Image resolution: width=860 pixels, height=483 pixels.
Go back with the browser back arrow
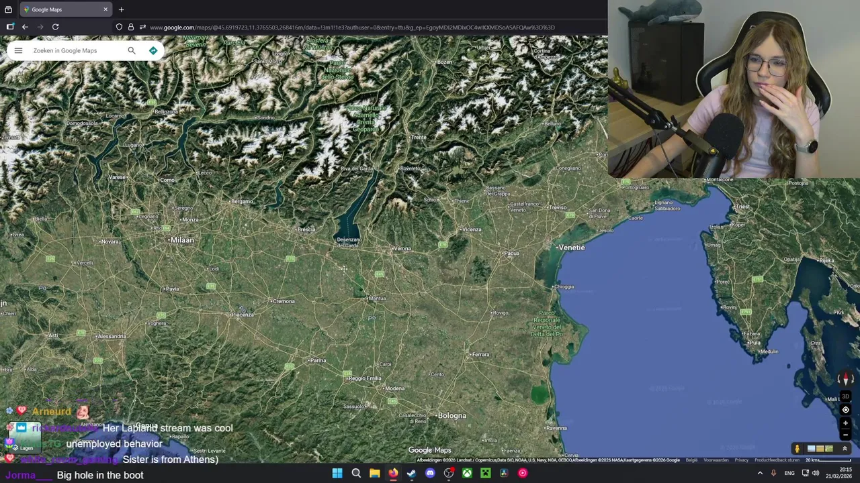[25, 27]
